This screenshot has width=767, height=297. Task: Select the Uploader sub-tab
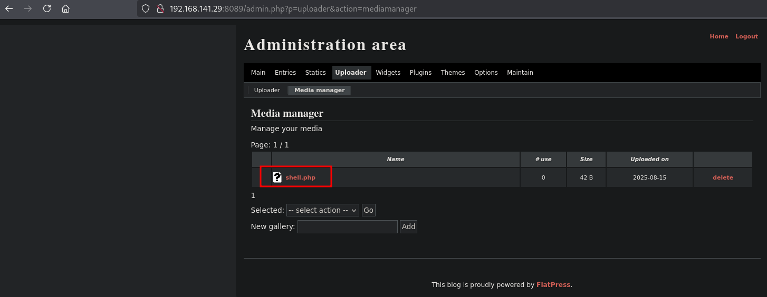point(267,91)
